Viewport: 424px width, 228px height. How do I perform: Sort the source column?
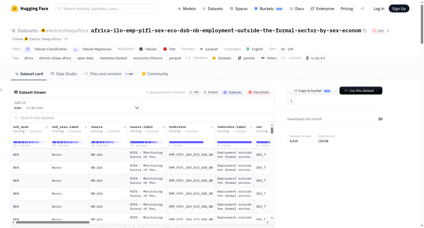pyautogui.click(x=125, y=127)
